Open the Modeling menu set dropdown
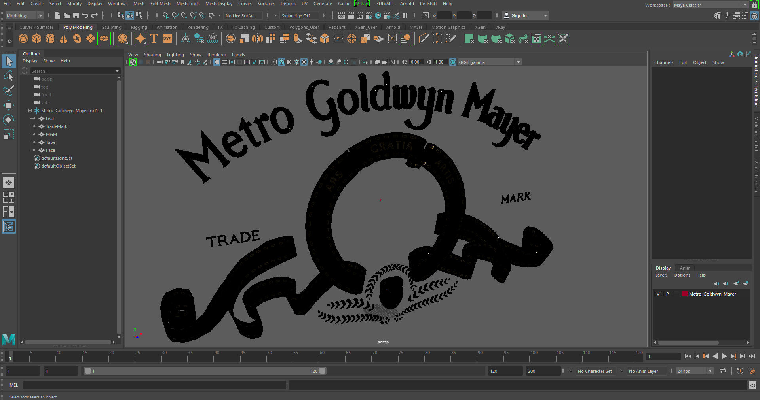 click(x=25, y=16)
